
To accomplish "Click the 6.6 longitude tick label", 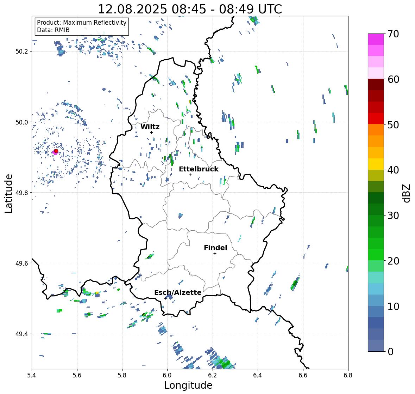I will 303,375.
